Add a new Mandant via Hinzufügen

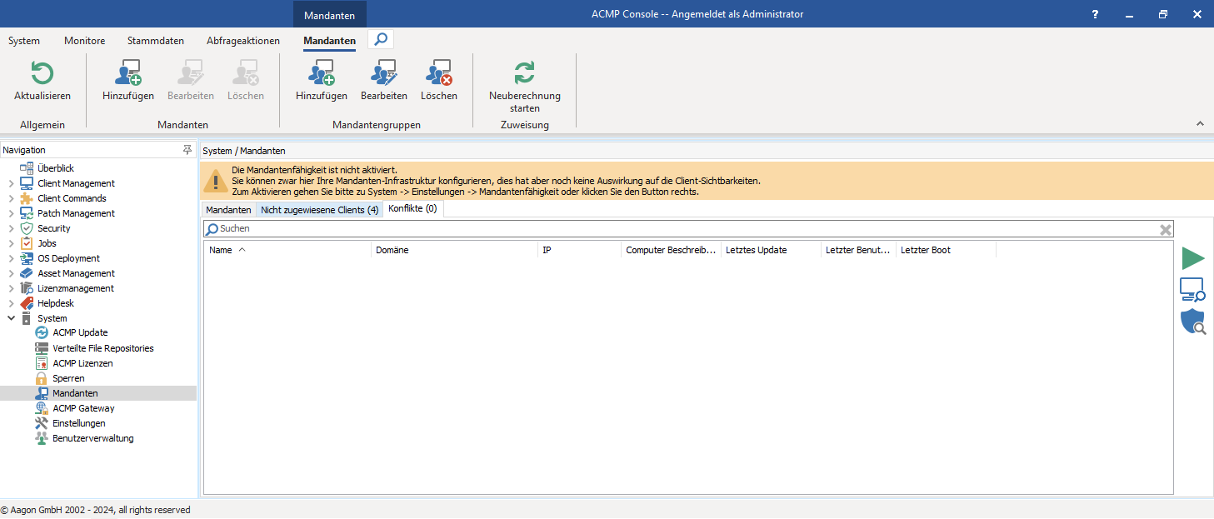127,74
